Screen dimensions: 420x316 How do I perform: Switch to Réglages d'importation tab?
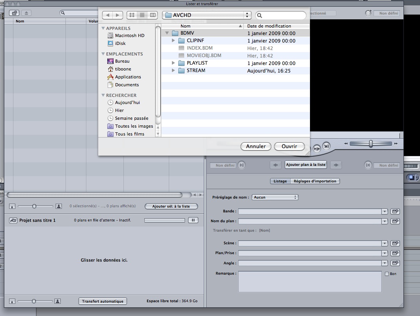315,181
